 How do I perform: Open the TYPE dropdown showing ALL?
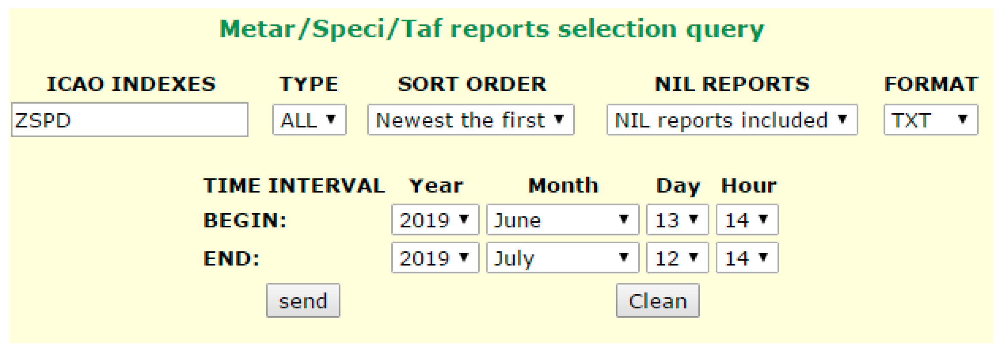pos(309,120)
